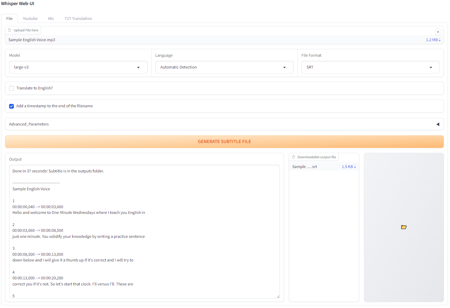This screenshot has width=450, height=308.
Task: Grab the Output textbox resize handle
Action: click(x=278, y=296)
